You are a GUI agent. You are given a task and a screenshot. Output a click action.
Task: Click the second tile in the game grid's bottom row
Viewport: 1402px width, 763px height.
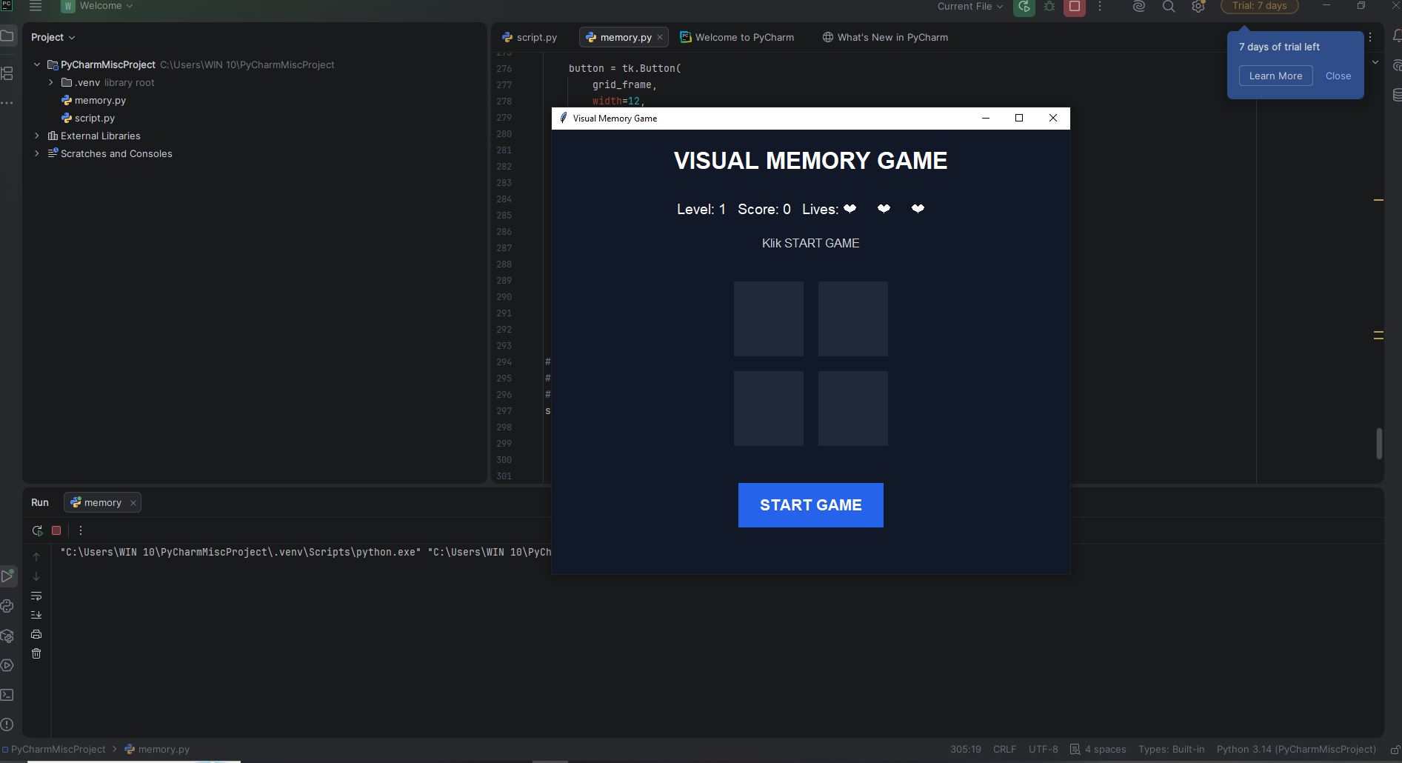853,409
